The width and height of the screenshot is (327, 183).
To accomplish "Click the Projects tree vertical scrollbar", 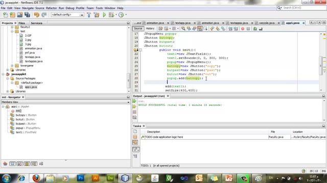I will tap(129, 80).
